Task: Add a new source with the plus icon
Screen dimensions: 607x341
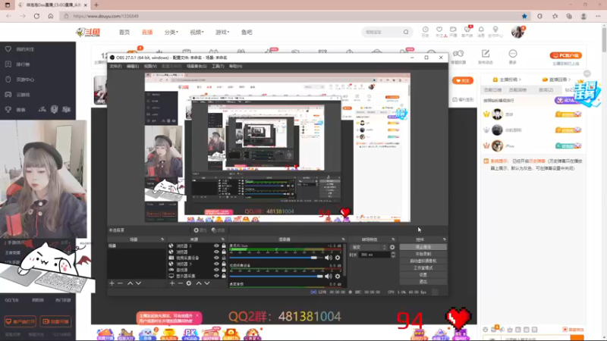Action: click(x=172, y=283)
